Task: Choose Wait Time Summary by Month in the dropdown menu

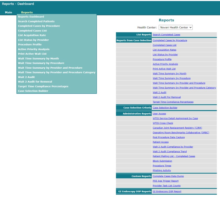Action: pyautogui.click(x=38, y=58)
